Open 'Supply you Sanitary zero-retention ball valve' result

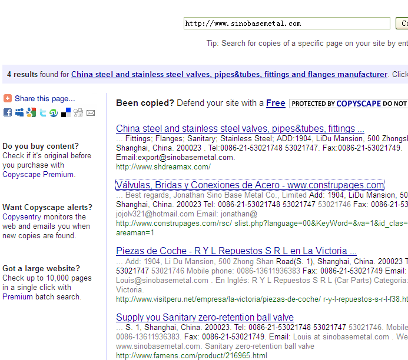[x=205, y=318]
